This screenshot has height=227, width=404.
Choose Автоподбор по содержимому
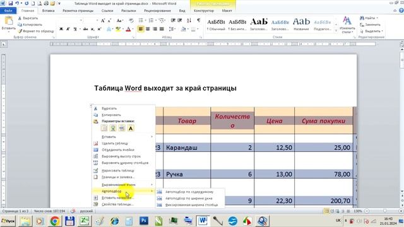pyautogui.click(x=190, y=192)
